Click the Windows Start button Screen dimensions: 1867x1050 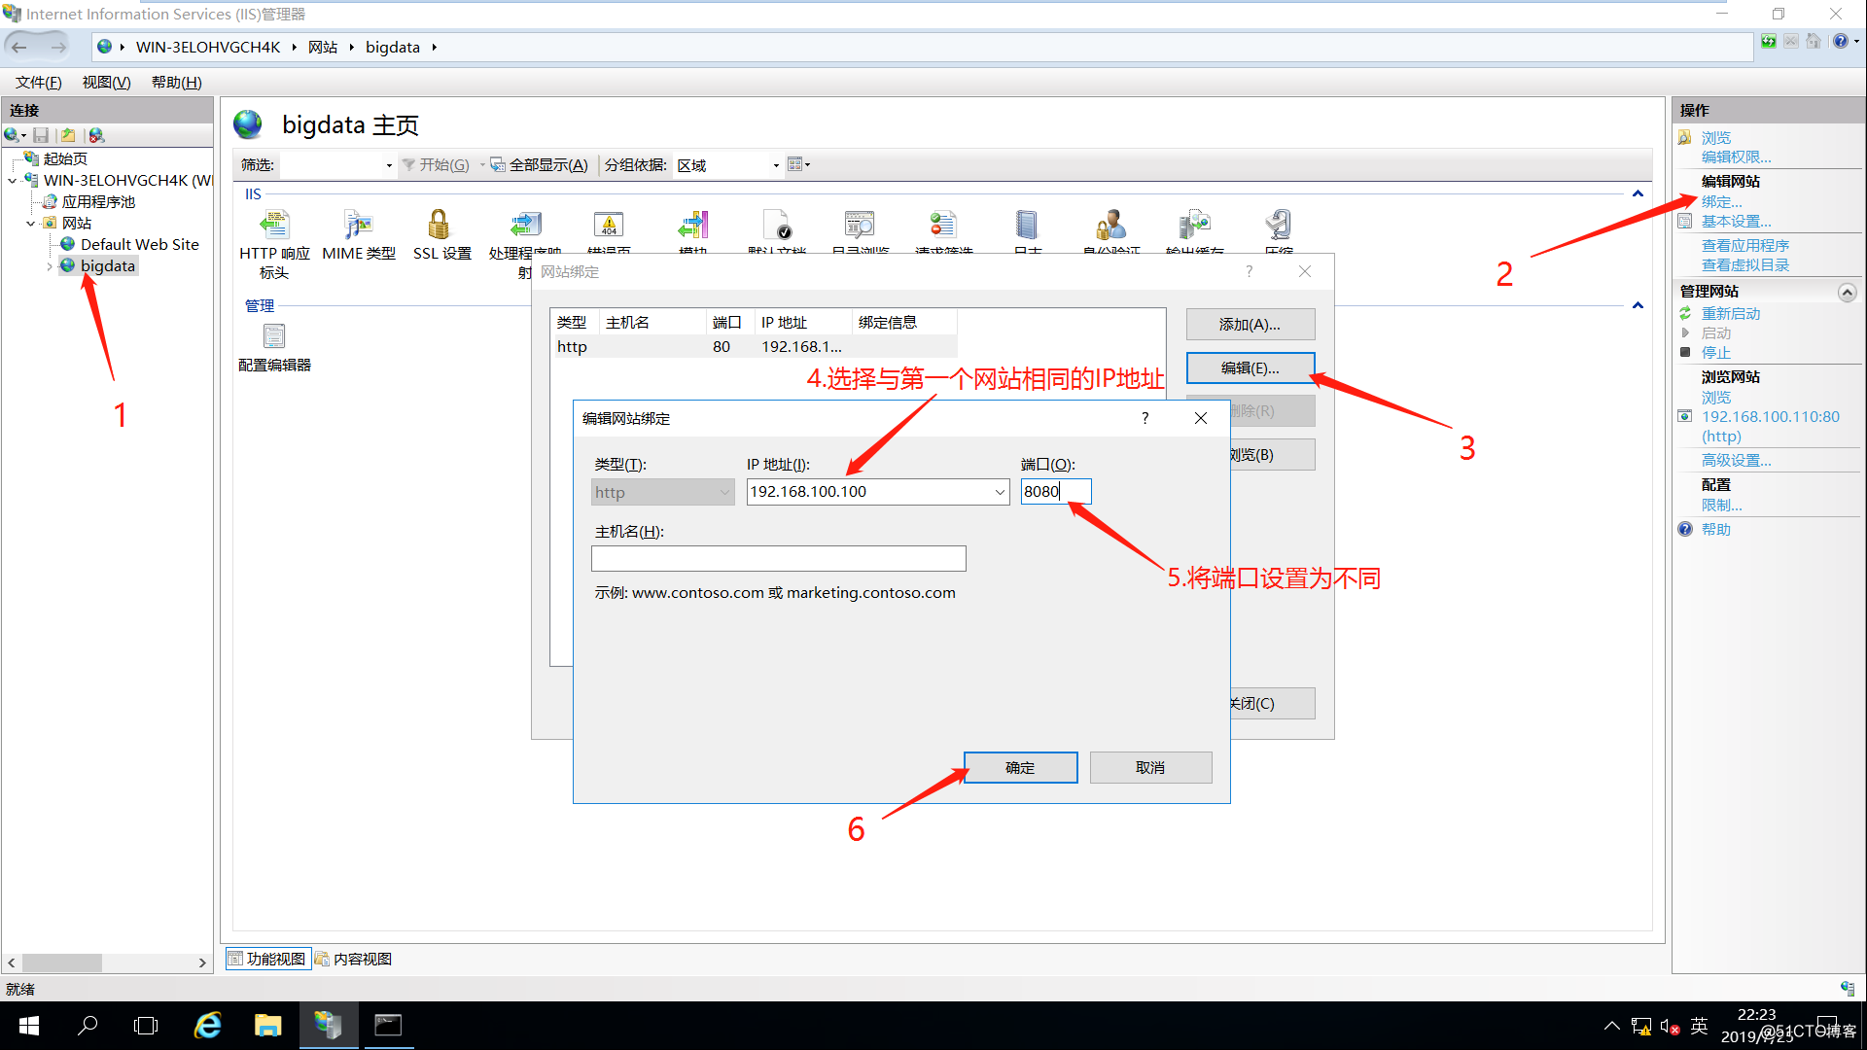[29, 1026]
